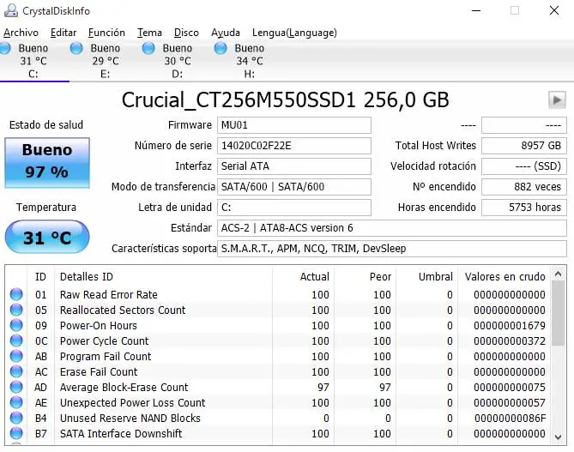Open the Ayuda menu
This screenshot has height=452, width=574.
tap(226, 33)
